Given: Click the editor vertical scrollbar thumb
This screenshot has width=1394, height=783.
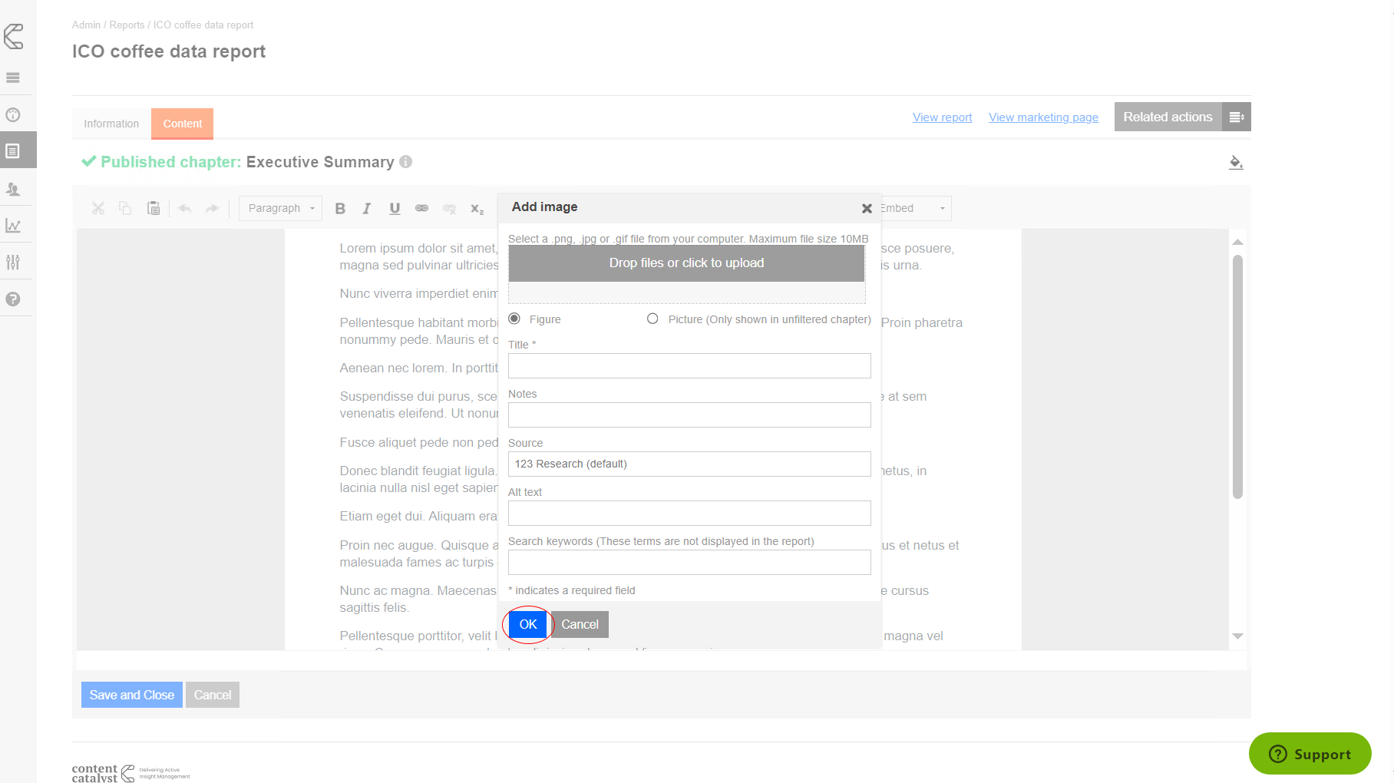Looking at the screenshot, I should click(1237, 376).
